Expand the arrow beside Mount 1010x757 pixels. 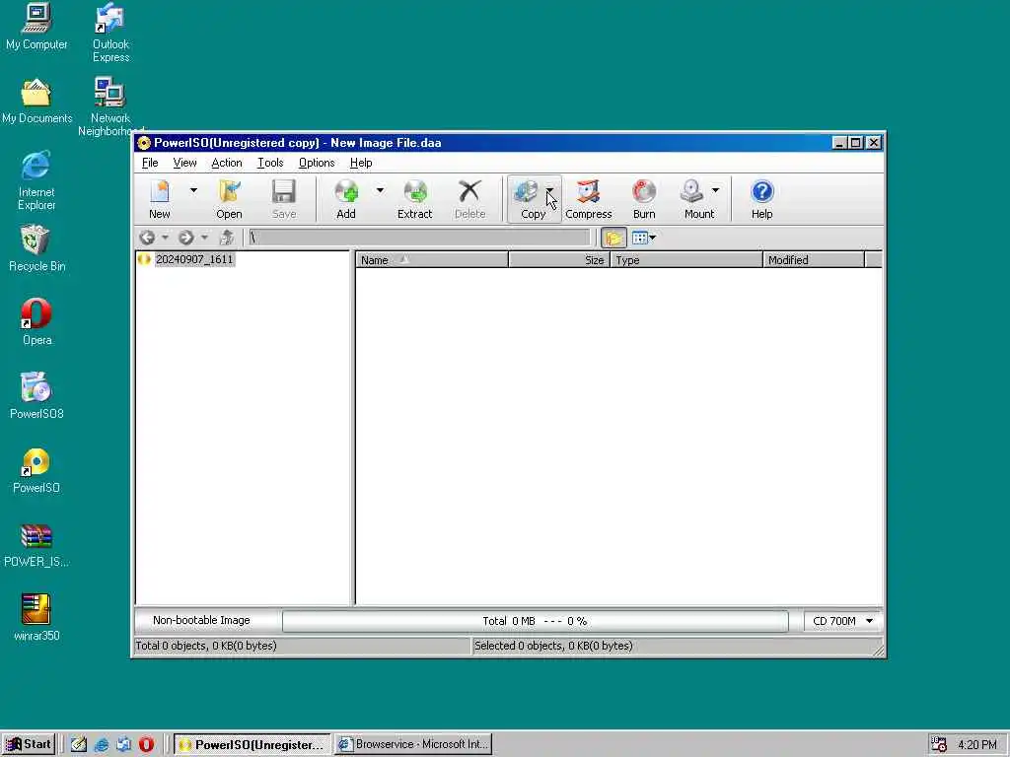click(716, 190)
